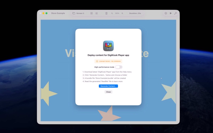Click the Licensed Version info badge
Viewport: 213px width, 133px height.
[x=108, y=61]
